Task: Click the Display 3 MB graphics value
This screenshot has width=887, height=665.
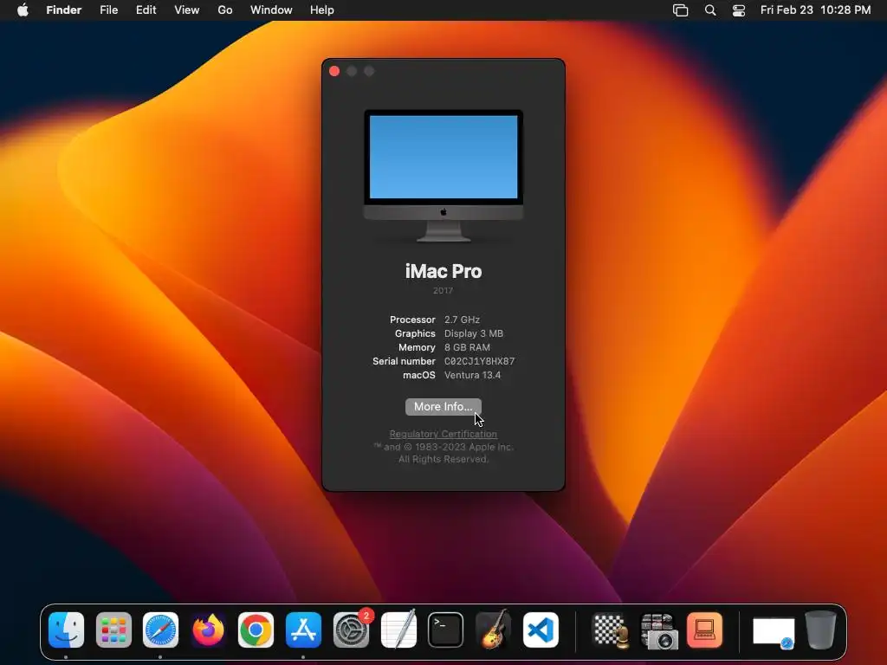Action: point(474,333)
